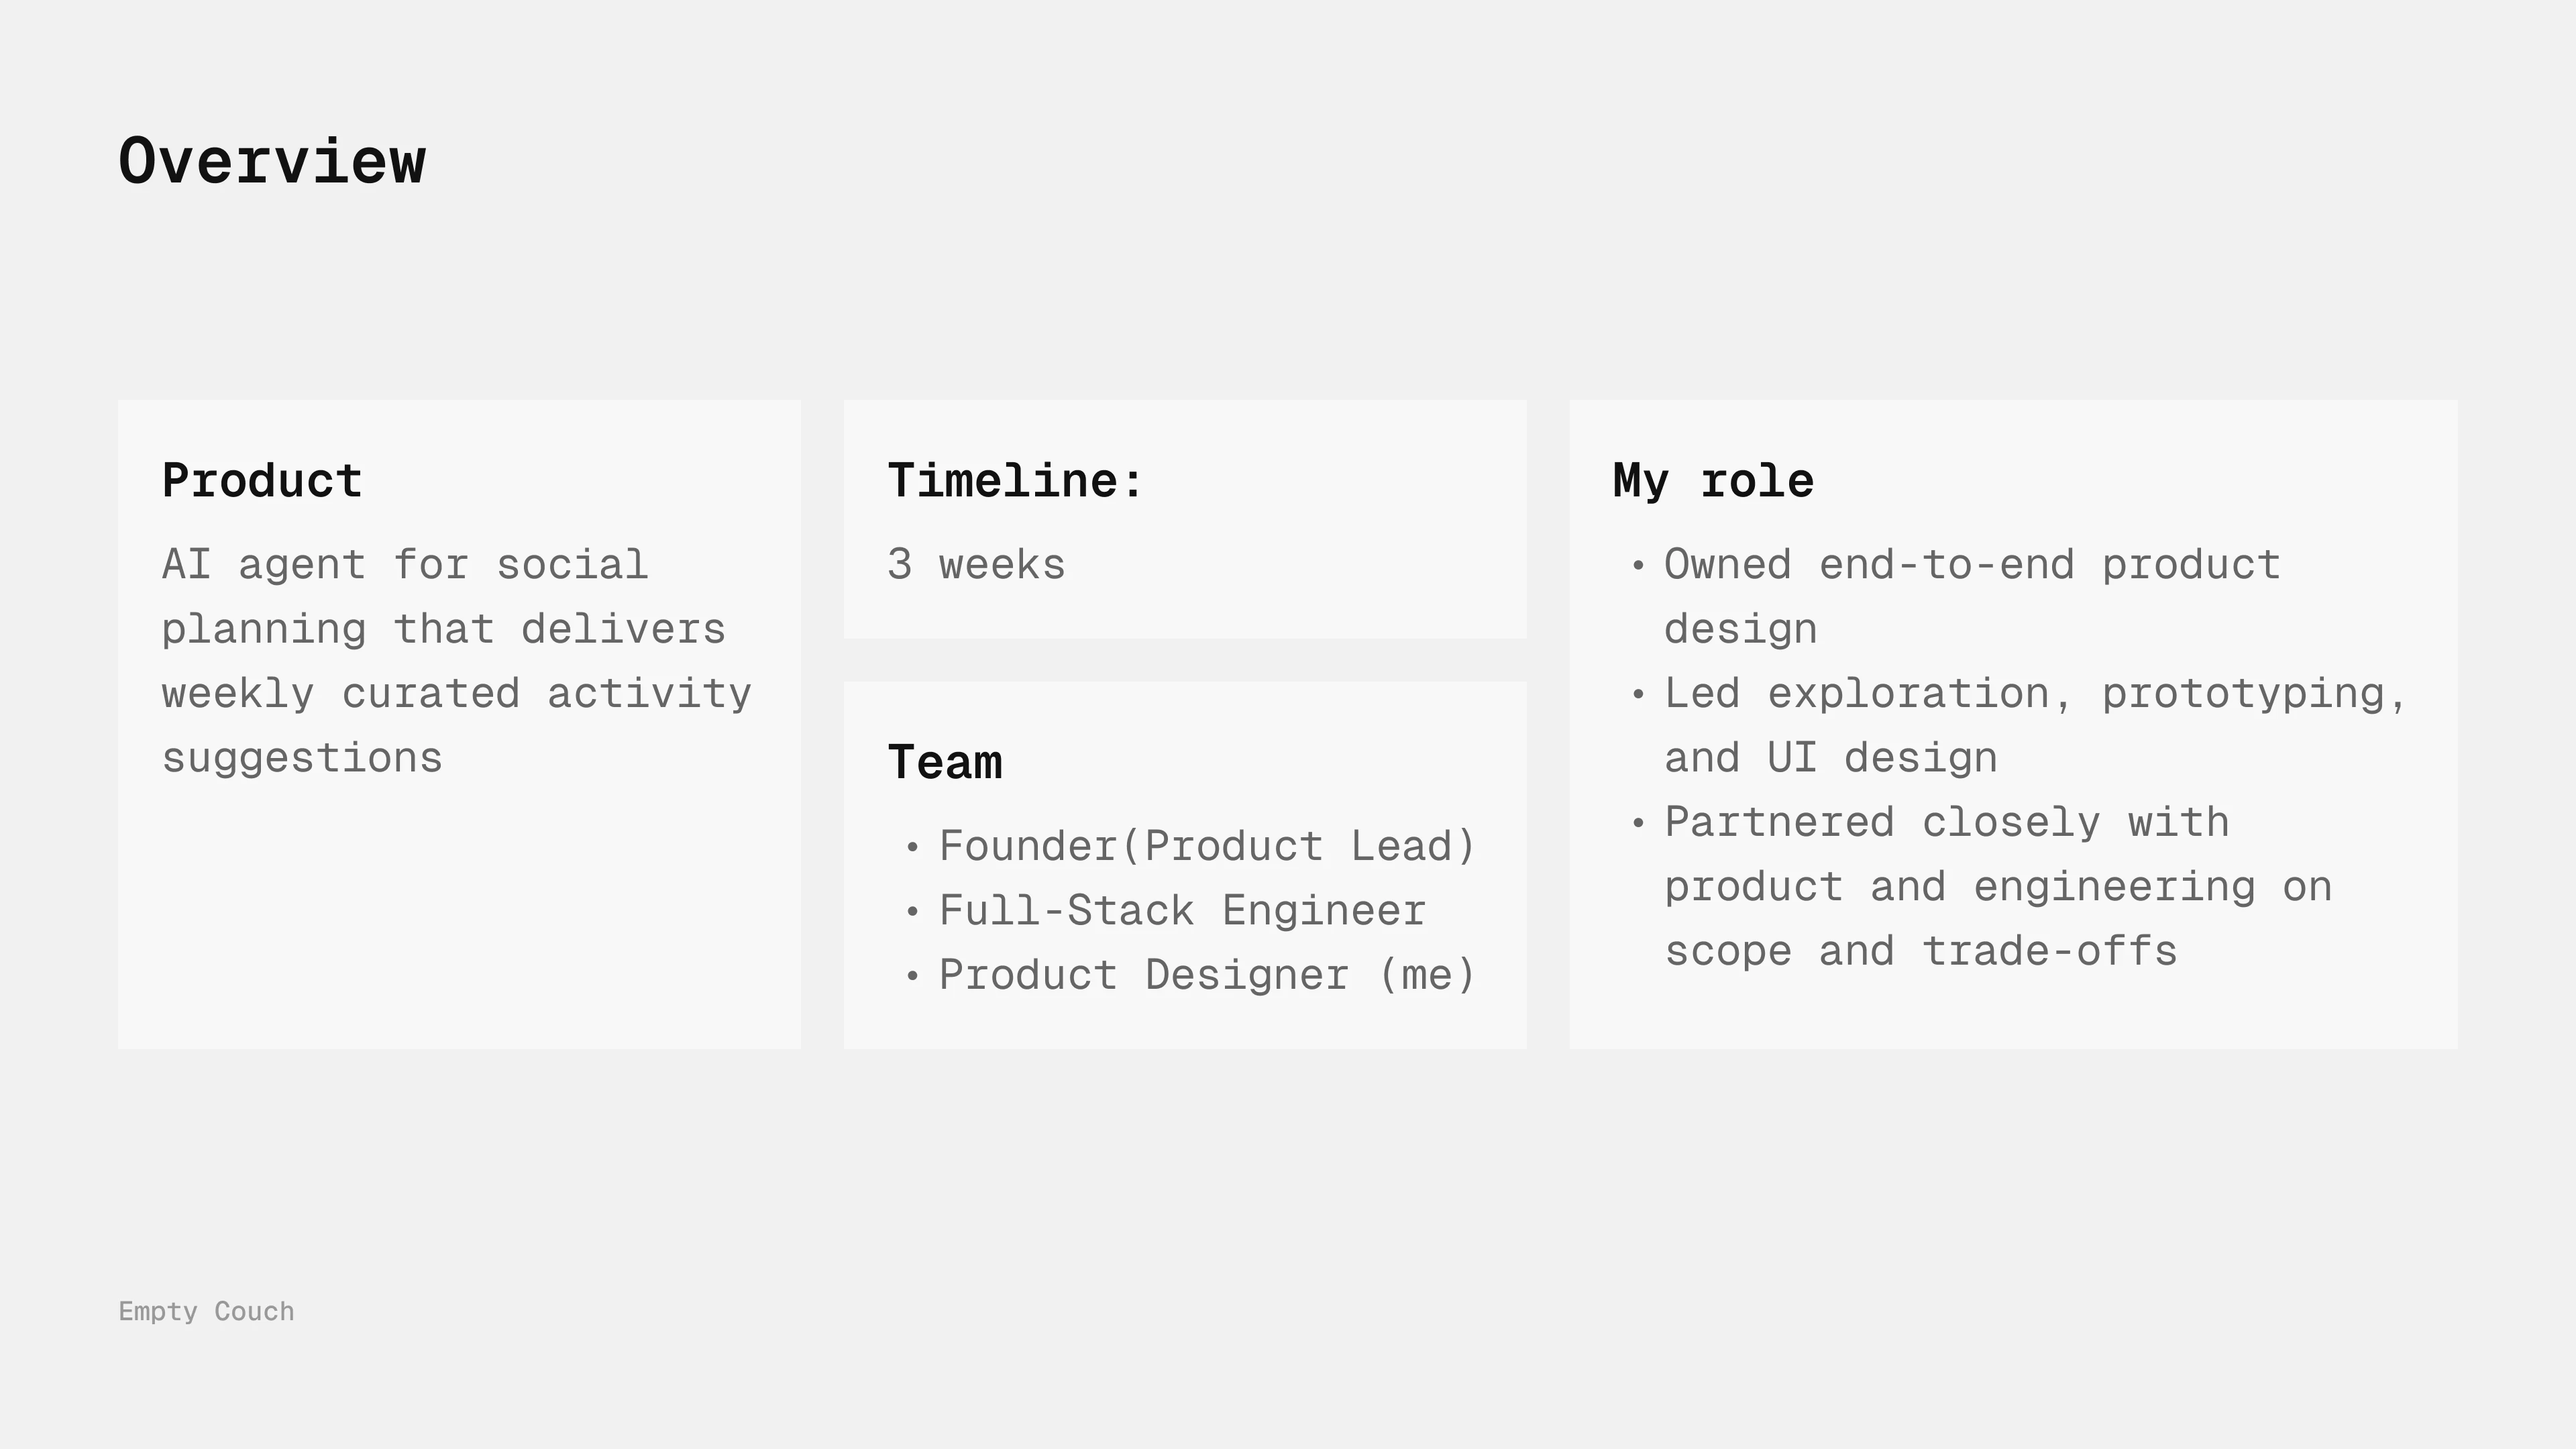The width and height of the screenshot is (2576, 1449).
Task: Select the Timeline: heading
Action: (1015, 481)
